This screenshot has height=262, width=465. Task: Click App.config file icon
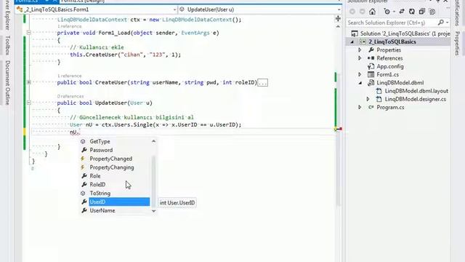[371, 66]
